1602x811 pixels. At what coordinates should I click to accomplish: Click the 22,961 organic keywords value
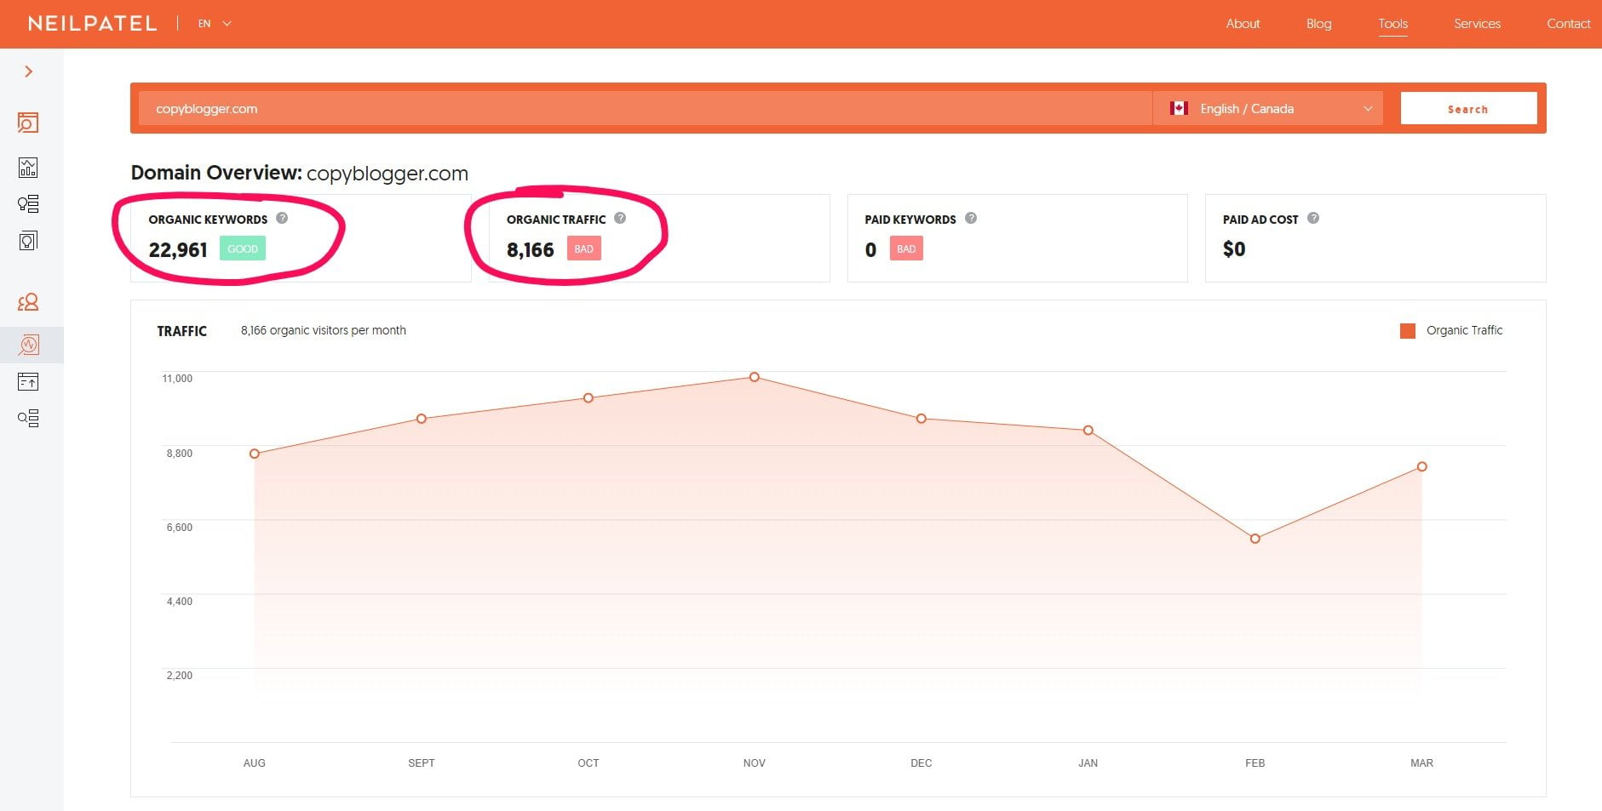point(178,250)
